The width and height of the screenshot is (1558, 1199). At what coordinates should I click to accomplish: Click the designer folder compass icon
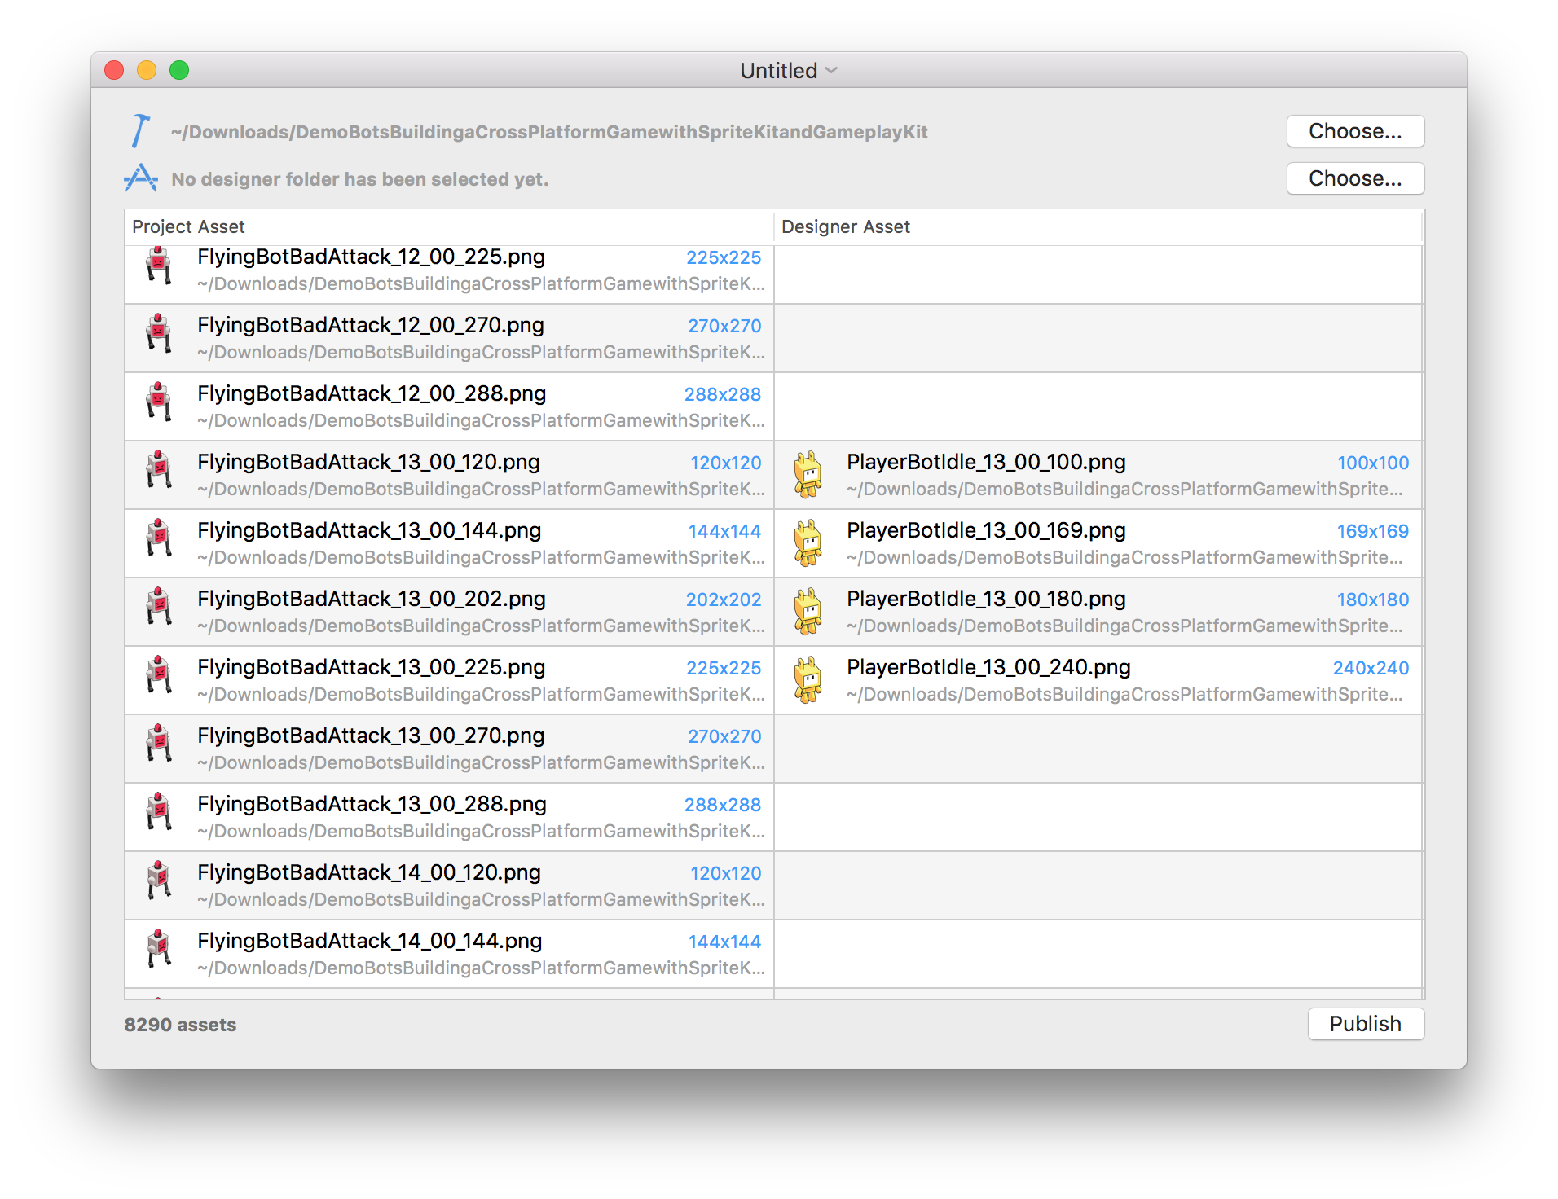click(x=140, y=178)
